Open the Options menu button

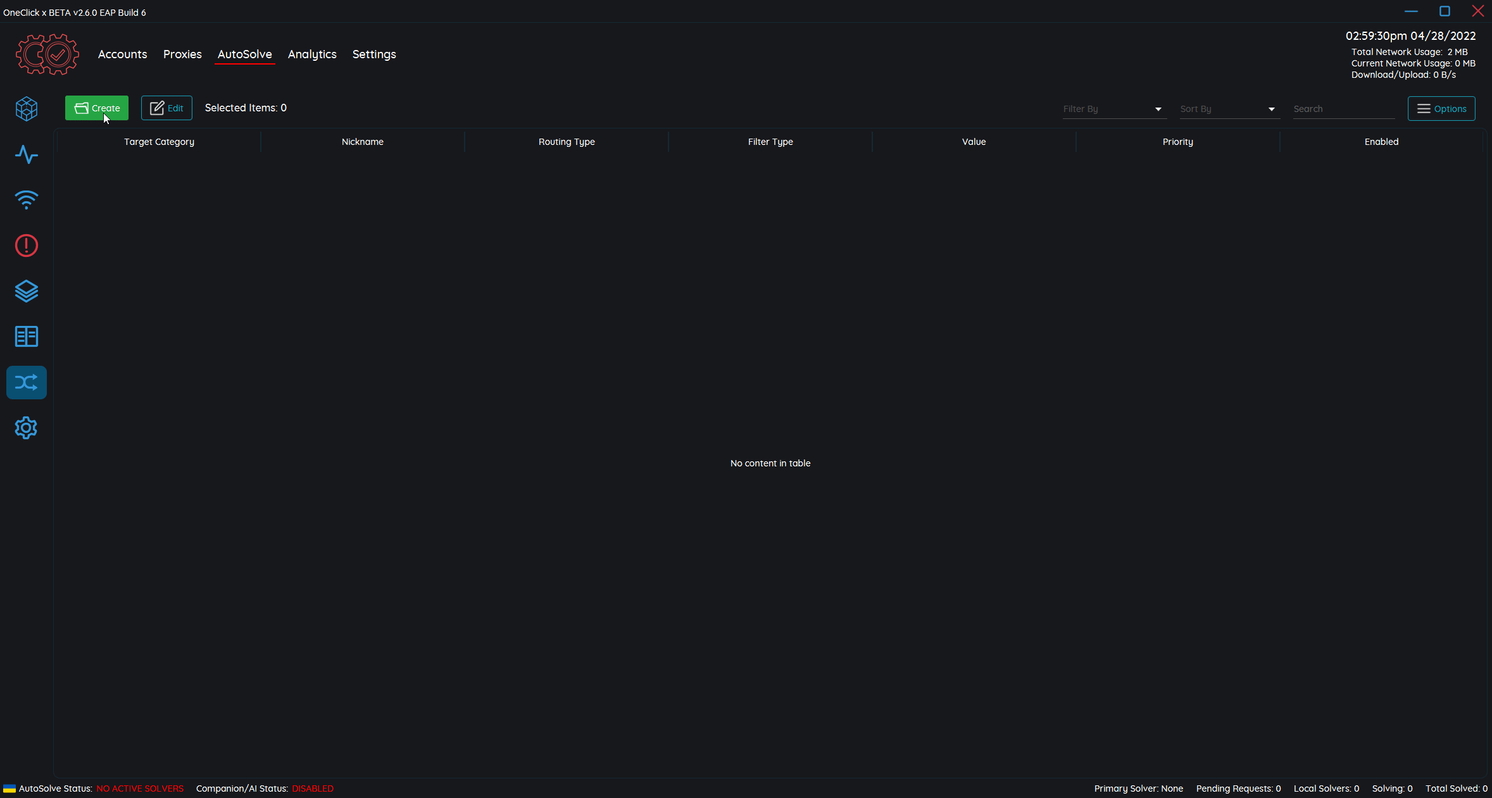click(1441, 109)
